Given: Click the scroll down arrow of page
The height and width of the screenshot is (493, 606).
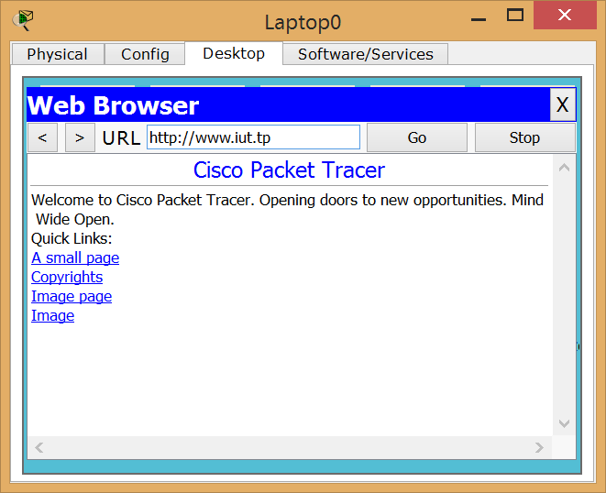Looking at the screenshot, I should click(564, 423).
